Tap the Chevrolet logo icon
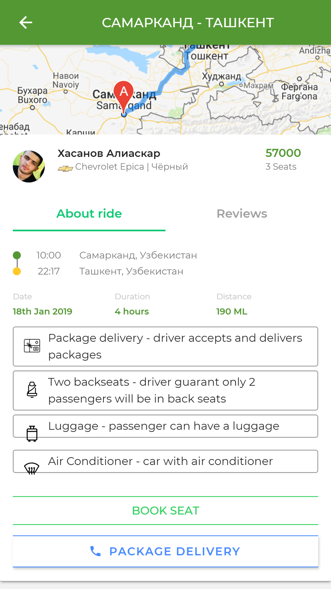The width and height of the screenshot is (331, 589). pyautogui.click(x=65, y=168)
